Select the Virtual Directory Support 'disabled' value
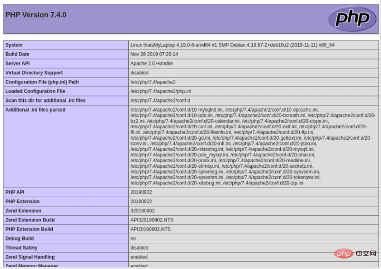This screenshot has width=381, height=269. click(x=139, y=73)
